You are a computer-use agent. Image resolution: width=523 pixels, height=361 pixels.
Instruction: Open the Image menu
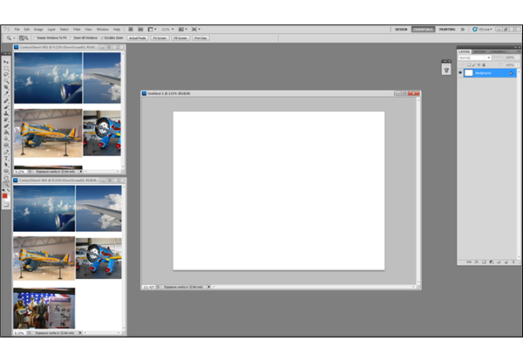point(38,30)
